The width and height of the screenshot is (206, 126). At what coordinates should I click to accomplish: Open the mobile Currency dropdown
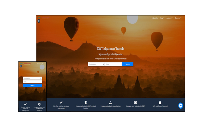pos(40,64)
